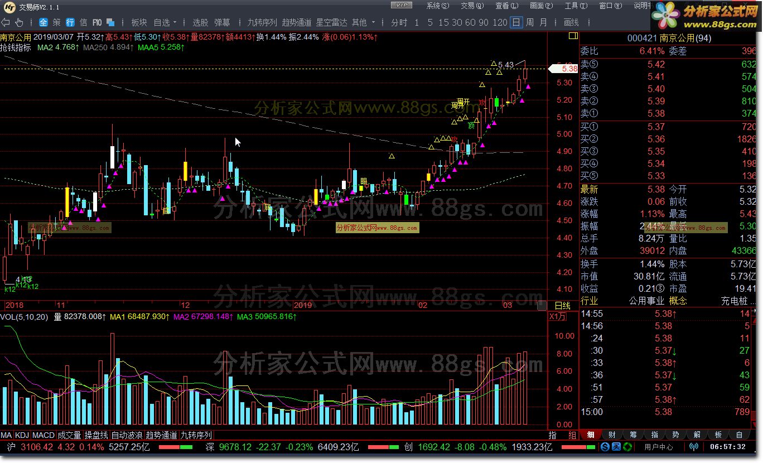The width and height of the screenshot is (763, 463).
Task: Select the 筹 chips tab
Action: click(x=633, y=435)
